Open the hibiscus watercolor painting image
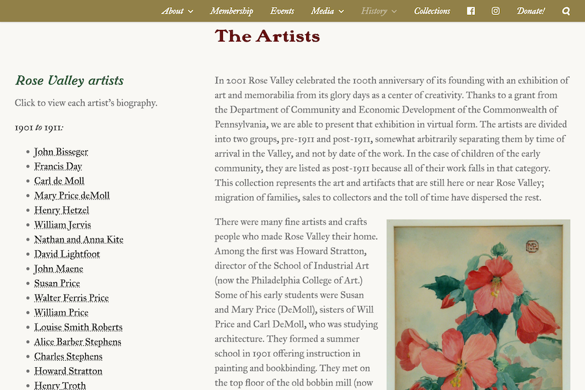Screen dimensions: 585x390 478,305
